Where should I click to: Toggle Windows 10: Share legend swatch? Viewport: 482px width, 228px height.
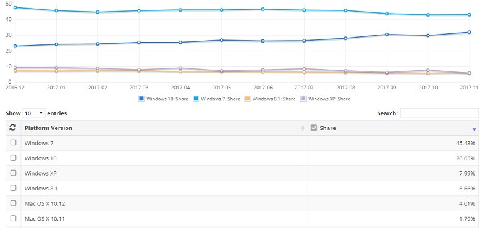tap(142, 99)
